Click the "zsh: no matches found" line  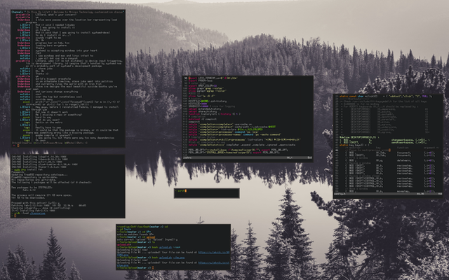coord(134,234)
